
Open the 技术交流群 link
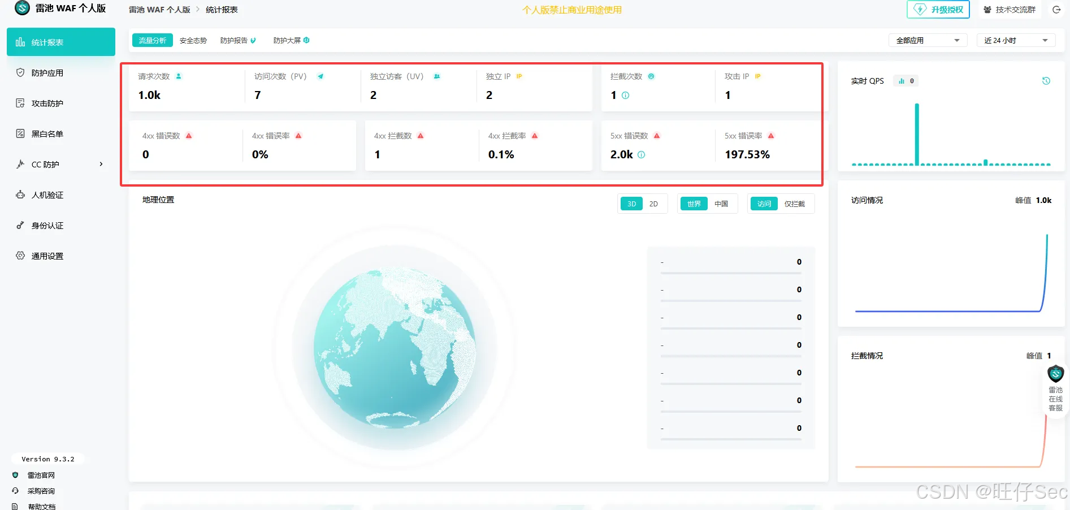click(x=1010, y=10)
